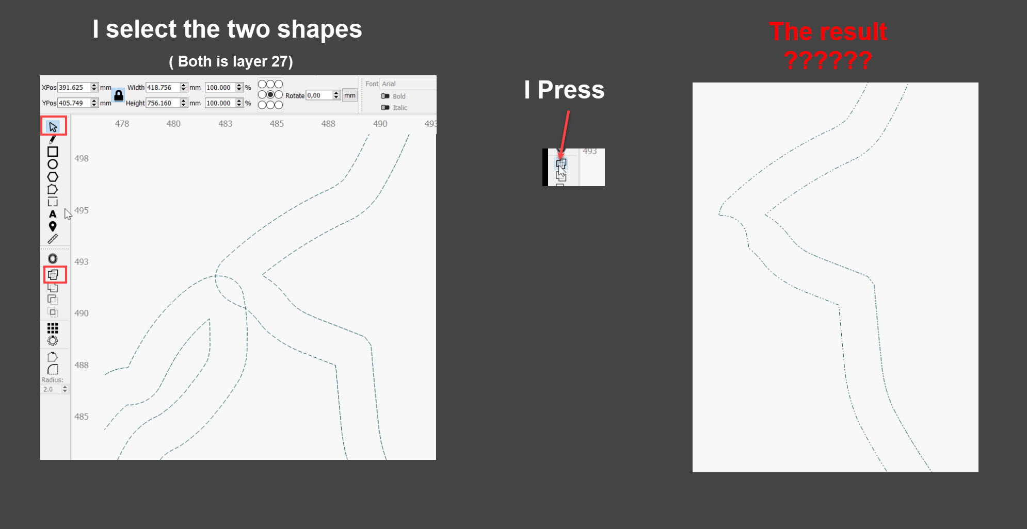Click the Width stepper arrows

(x=183, y=87)
